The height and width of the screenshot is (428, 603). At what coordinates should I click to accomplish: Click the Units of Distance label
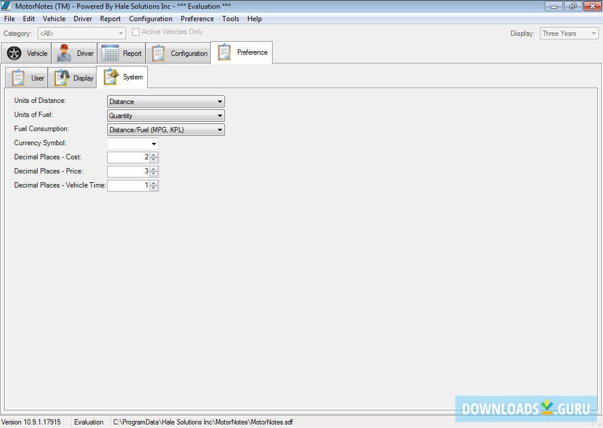[40, 101]
